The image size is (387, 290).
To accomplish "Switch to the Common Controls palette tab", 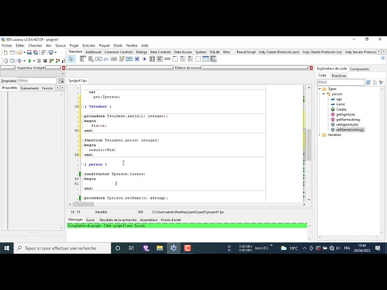I will [119, 52].
